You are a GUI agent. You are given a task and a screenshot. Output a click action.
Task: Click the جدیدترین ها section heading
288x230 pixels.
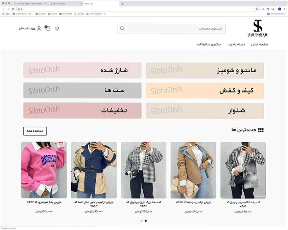pos(244,130)
